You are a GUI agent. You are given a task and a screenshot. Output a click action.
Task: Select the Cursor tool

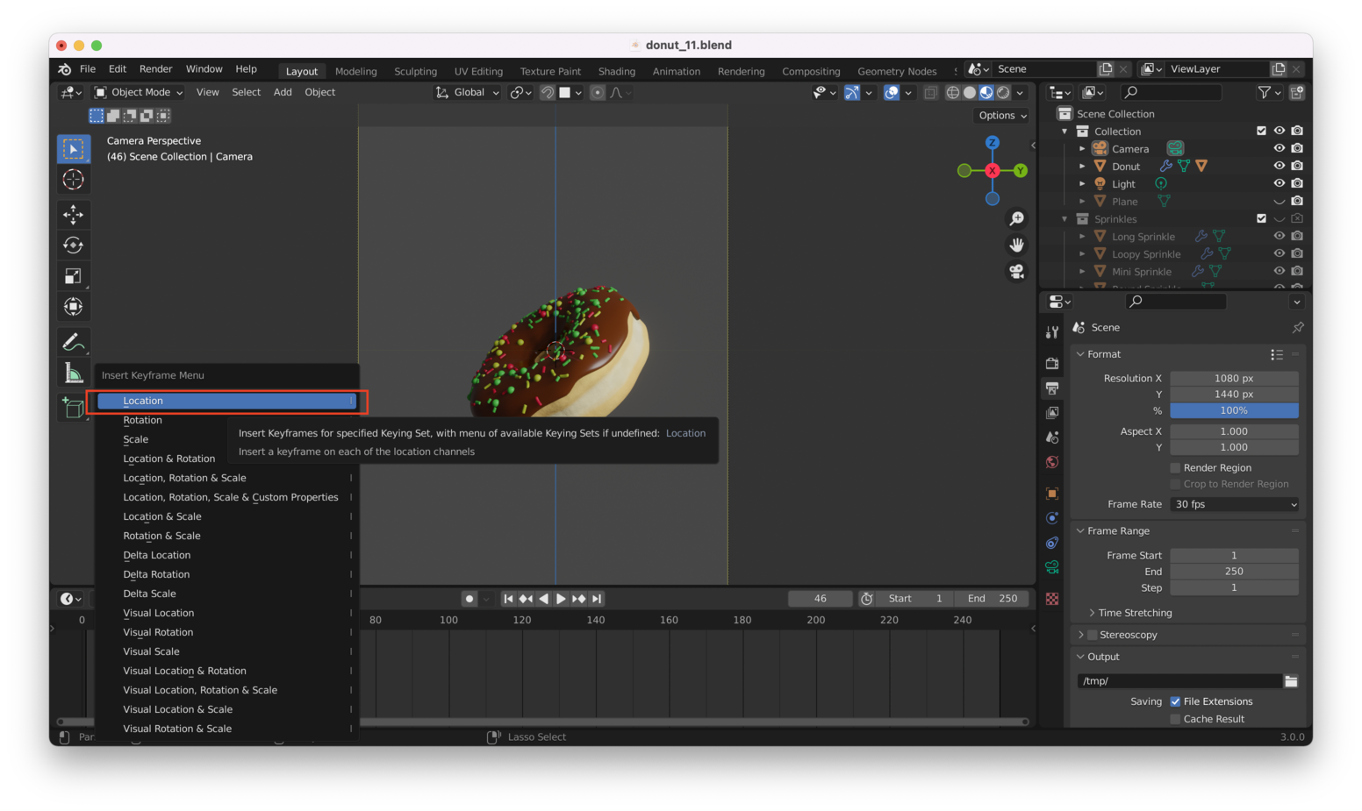click(x=74, y=179)
